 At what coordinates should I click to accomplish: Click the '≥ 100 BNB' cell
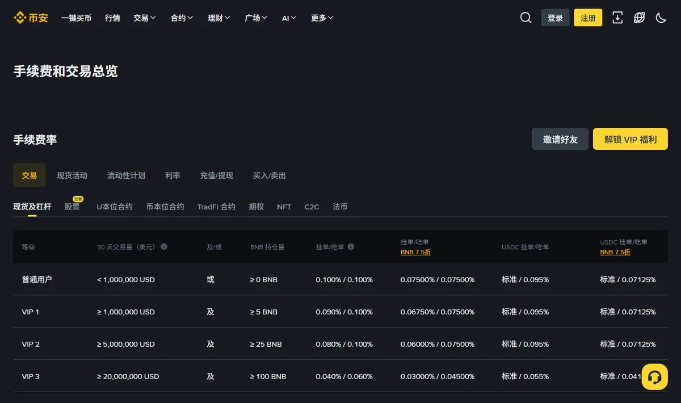tap(268, 376)
